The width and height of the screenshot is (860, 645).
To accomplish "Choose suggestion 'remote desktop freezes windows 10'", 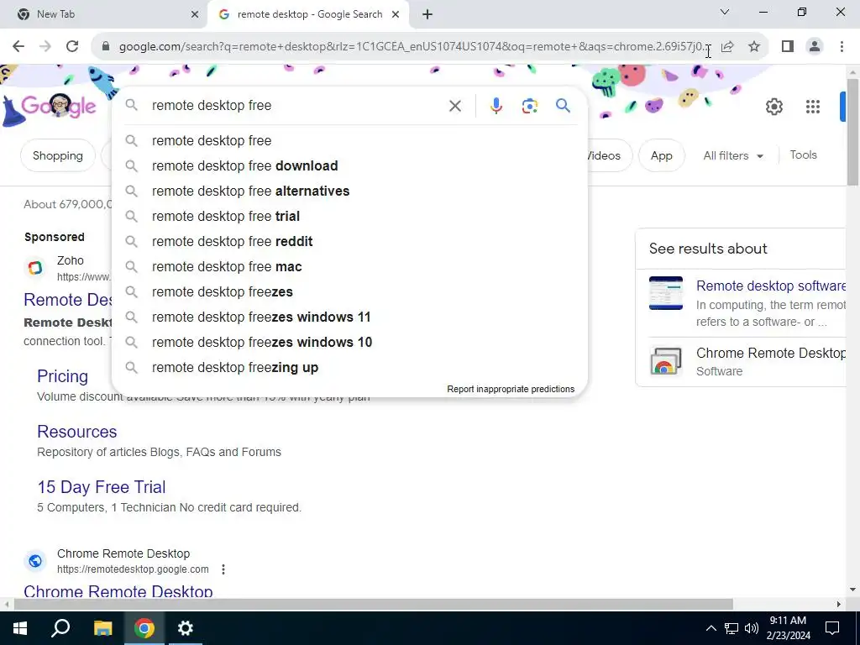I will 350,343.
